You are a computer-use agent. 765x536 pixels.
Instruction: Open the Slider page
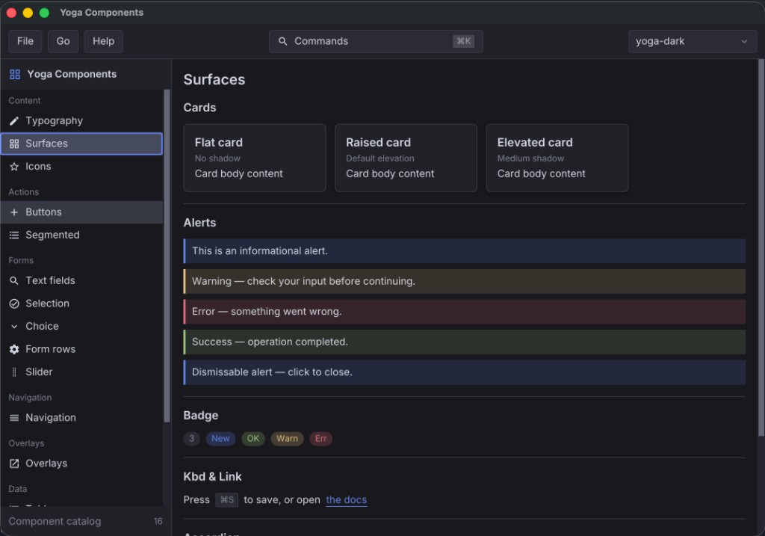click(81, 372)
